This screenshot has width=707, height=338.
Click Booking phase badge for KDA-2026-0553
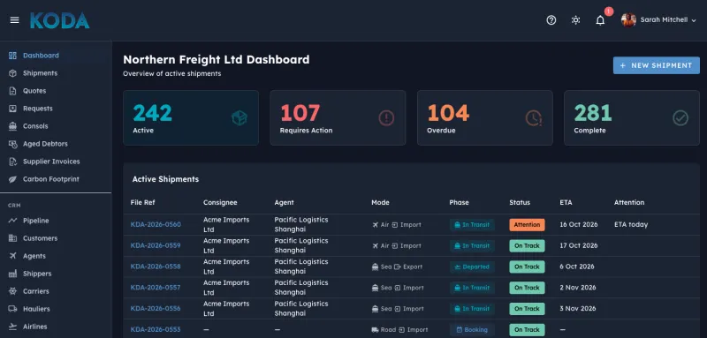[472, 330]
